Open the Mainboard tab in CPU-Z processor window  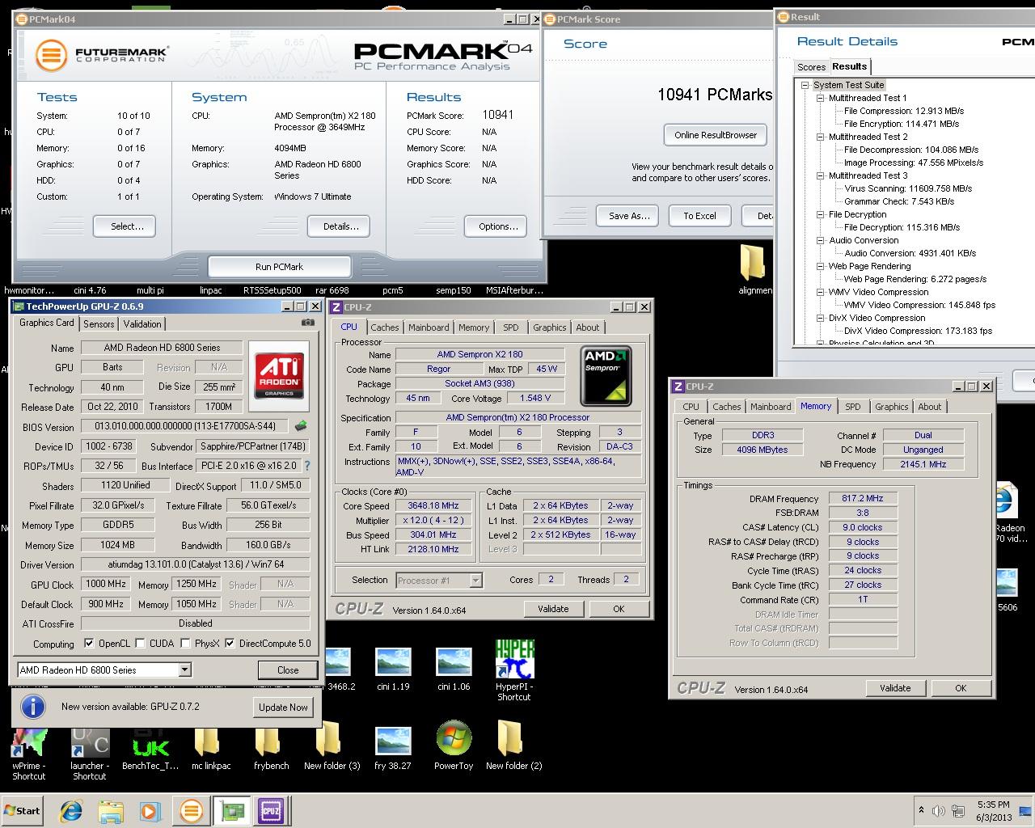click(x=429, y=327)
